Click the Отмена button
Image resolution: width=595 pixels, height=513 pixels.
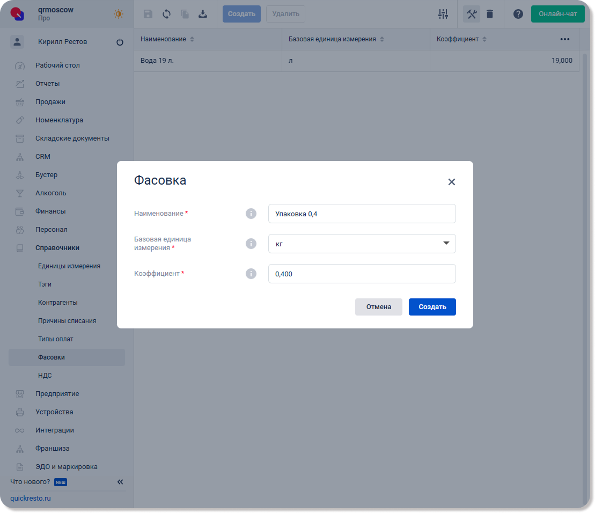point(378,307)
